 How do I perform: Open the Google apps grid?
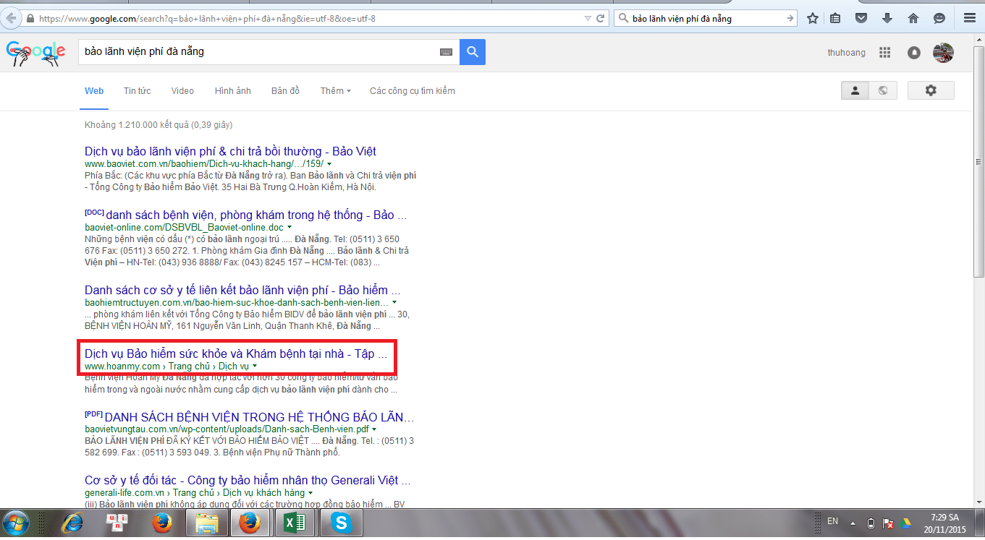884,52
